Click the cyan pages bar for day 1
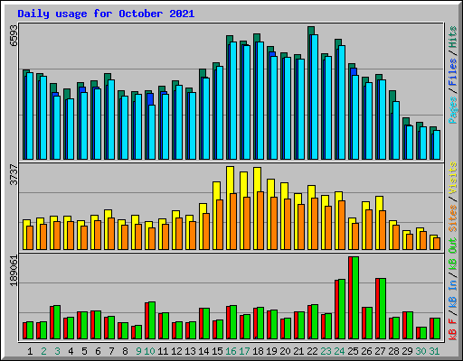The width and height of the screenshot is (463, 361). tap(30, 116)
